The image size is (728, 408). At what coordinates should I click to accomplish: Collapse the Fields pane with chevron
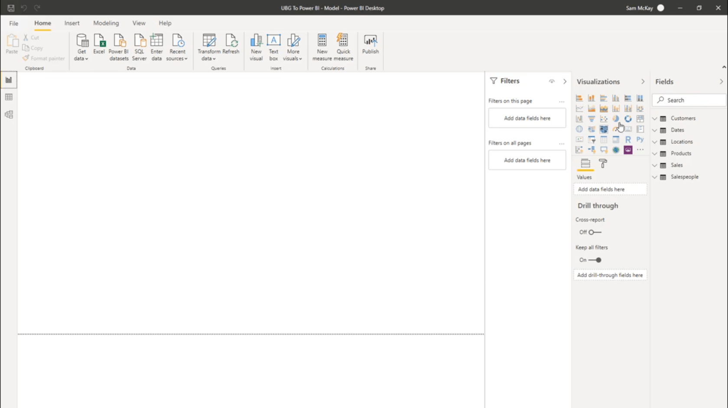[x=721, y=81]
